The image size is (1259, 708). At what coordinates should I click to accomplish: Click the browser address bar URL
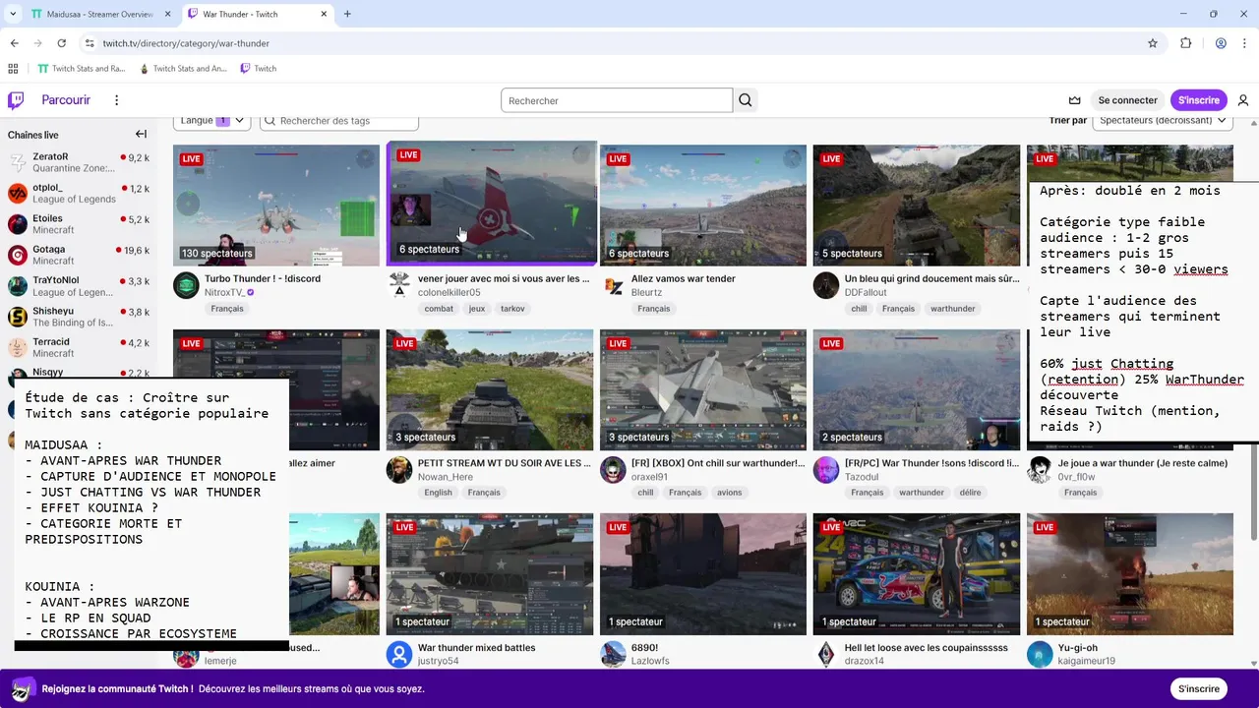click(x=186, y=43)
